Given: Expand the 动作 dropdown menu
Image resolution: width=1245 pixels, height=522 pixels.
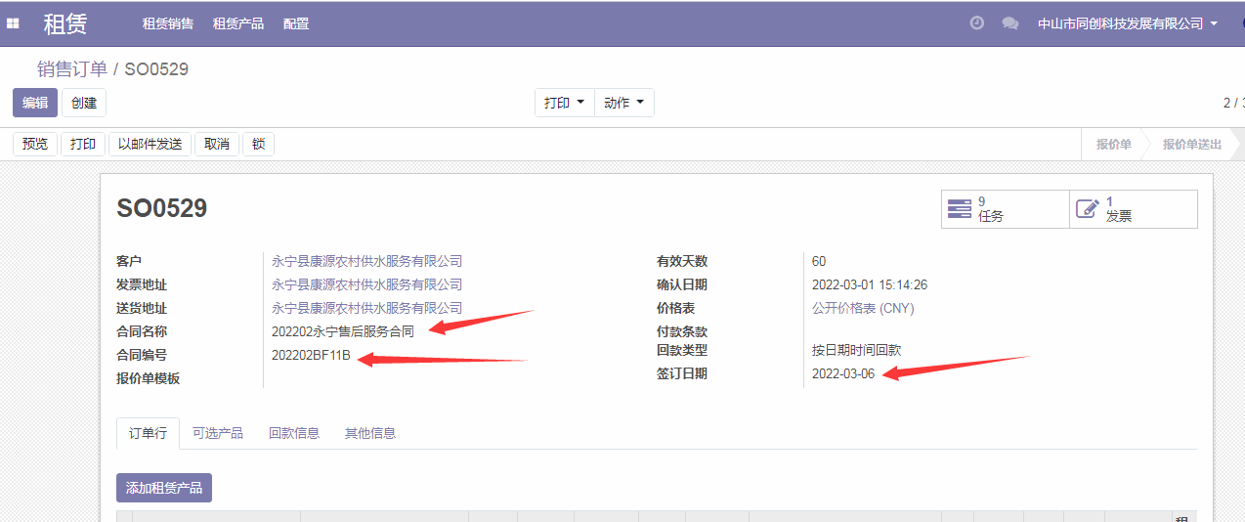Looking at the screenshot, I should pos(623,103).
